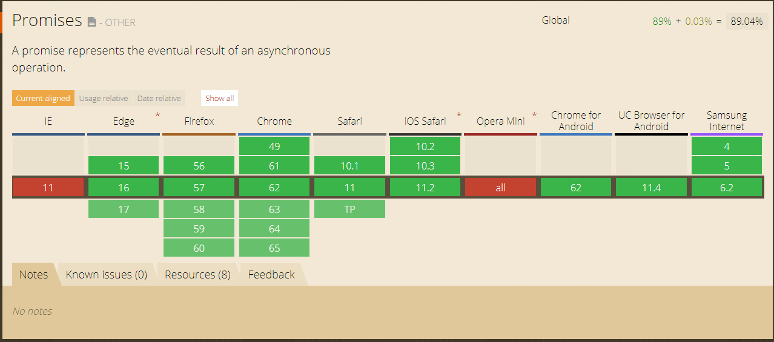Click the Firefox browser column header
Screen dimensions: 774x342
coord(199,121)
